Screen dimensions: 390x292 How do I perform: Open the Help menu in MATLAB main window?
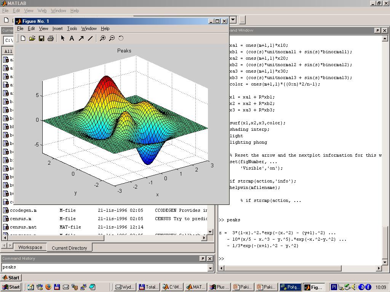[x=75, y=11]
